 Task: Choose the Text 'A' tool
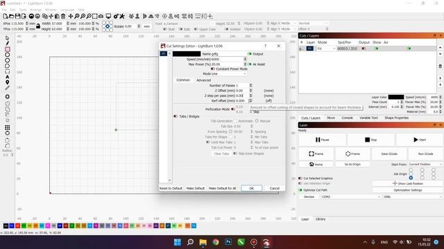[8, 77]
